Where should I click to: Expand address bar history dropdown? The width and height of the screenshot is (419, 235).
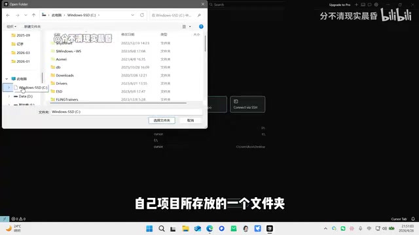tap(132, 15)
